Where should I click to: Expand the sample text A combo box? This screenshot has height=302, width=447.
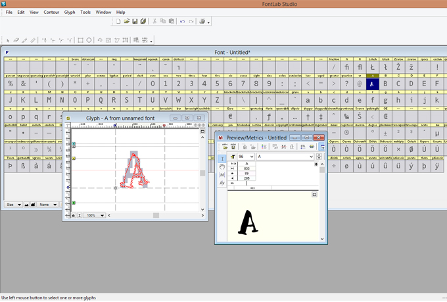click(311, 157)
